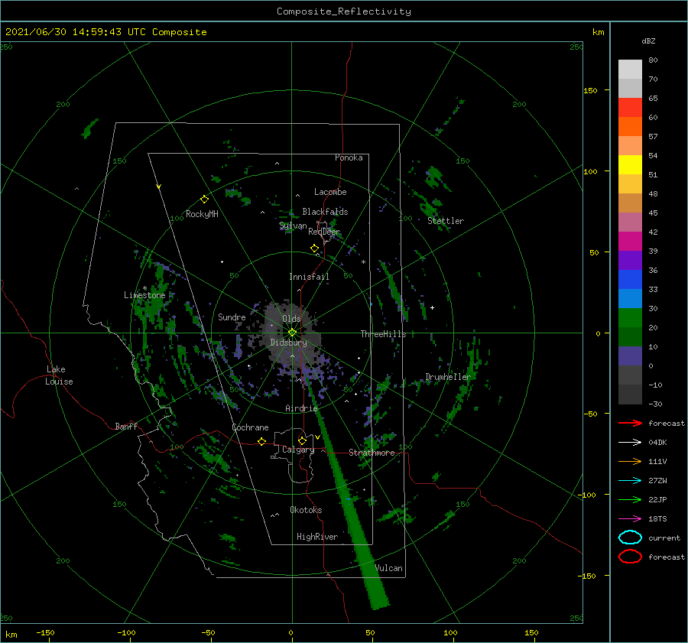This screenshot has height=643, width=688.
Task: Click the RockyMH label
Action: click(202, 214)
